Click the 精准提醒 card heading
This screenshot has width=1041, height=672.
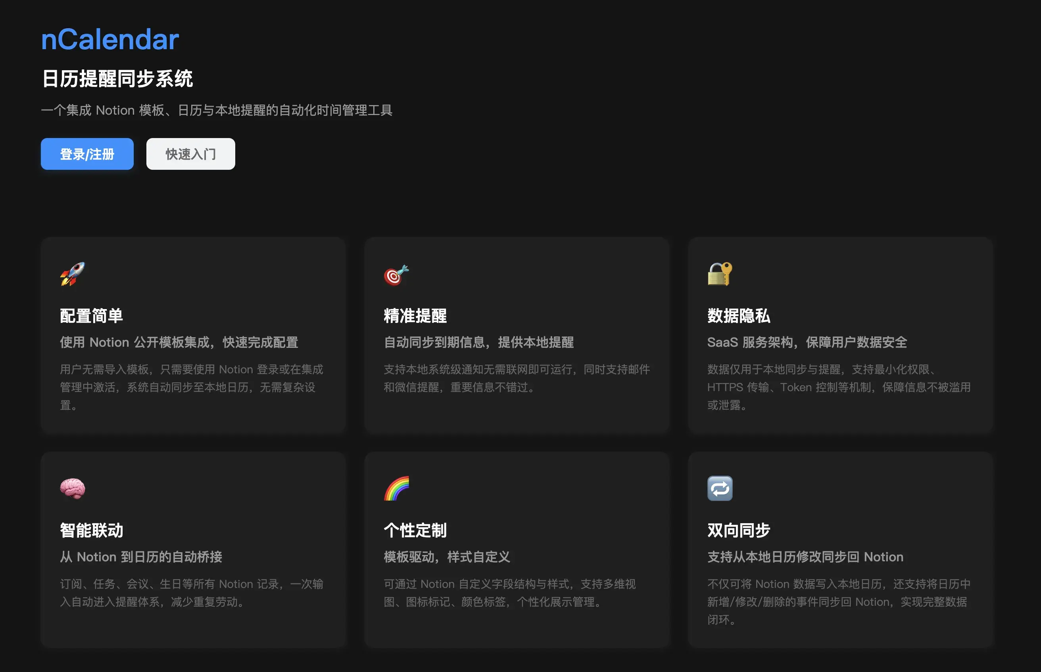coord(415,316)
